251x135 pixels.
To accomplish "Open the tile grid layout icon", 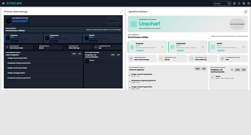I will tap(244, 3).
